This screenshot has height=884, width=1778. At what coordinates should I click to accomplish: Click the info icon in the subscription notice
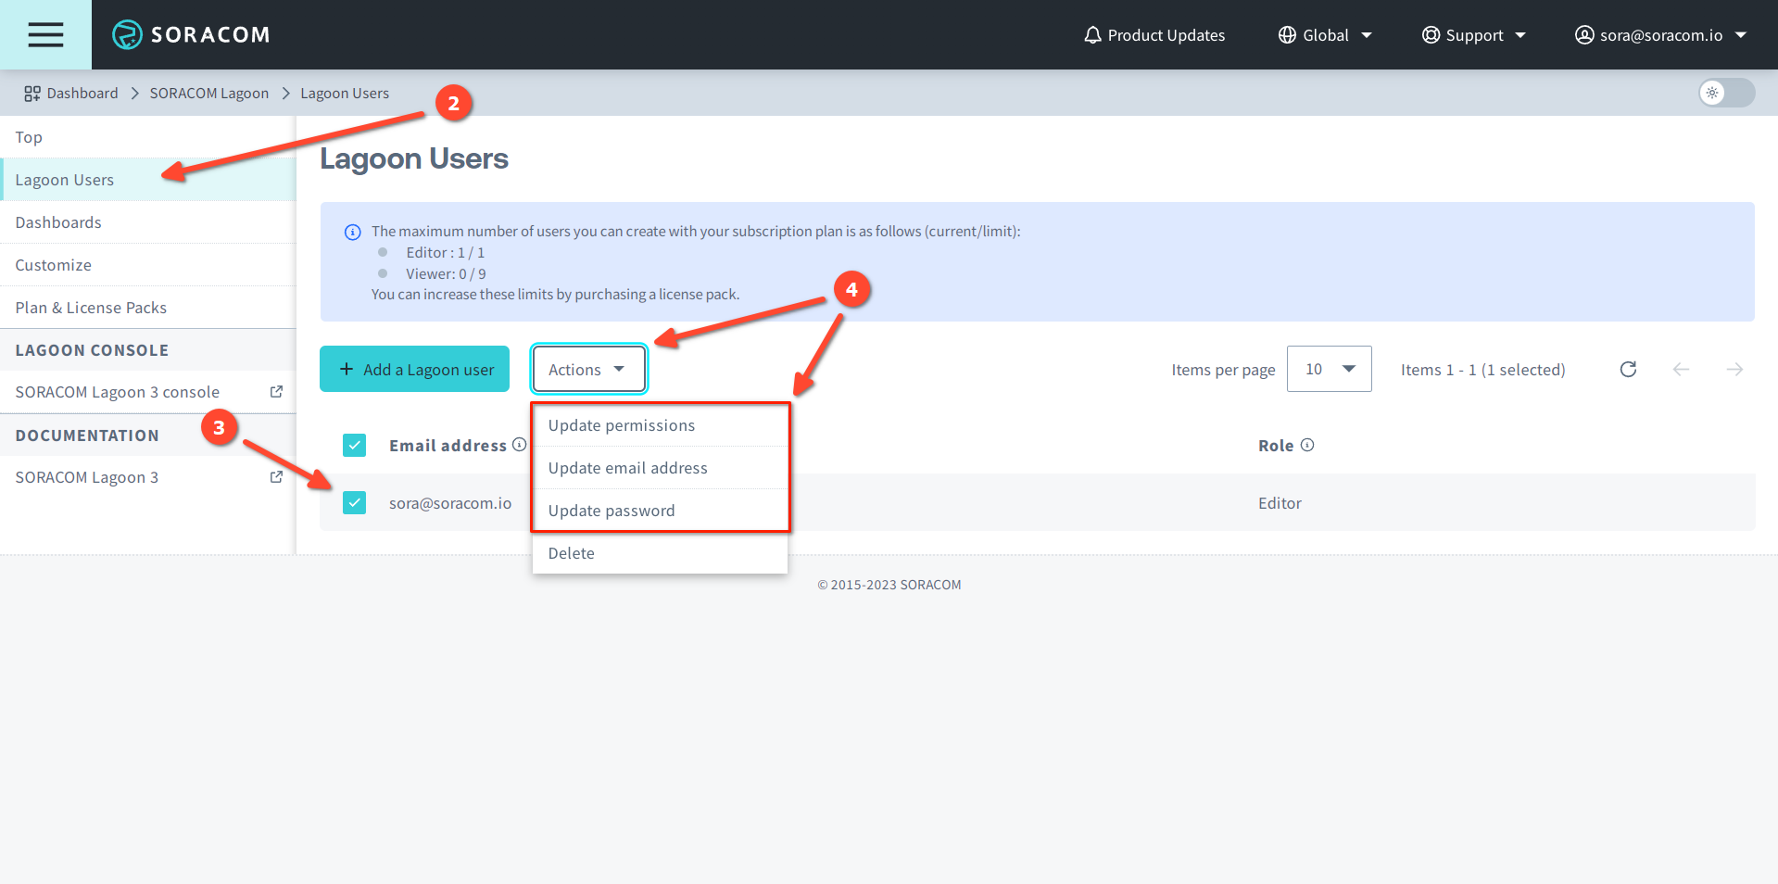[x=351, y=232]
